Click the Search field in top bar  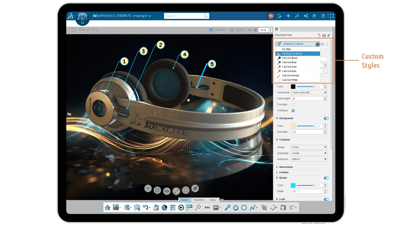[x=187, y=16]
